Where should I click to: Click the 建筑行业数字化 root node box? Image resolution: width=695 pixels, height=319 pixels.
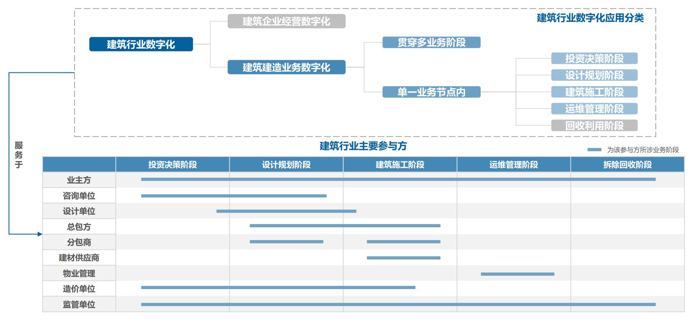point(141,44)
